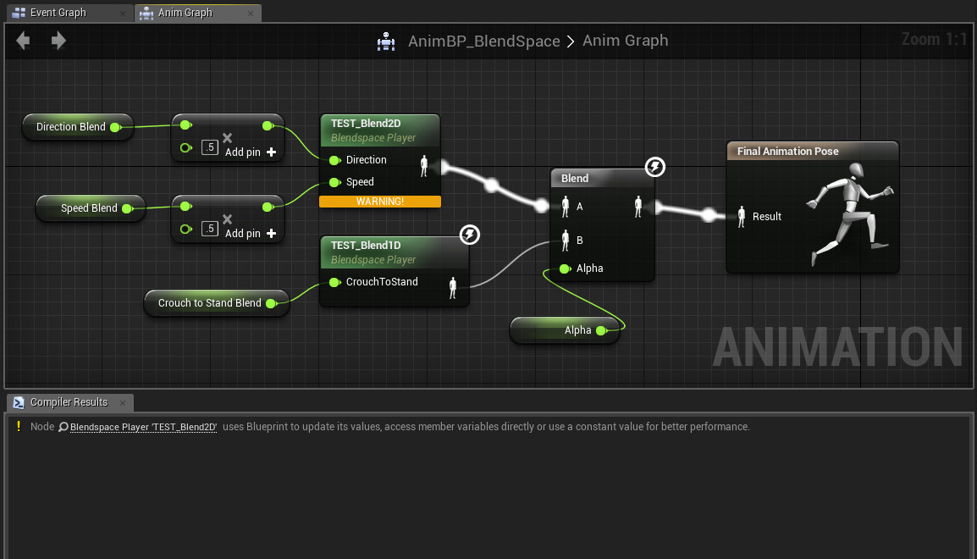Close the Anim Graph tab

pos(251,13)
